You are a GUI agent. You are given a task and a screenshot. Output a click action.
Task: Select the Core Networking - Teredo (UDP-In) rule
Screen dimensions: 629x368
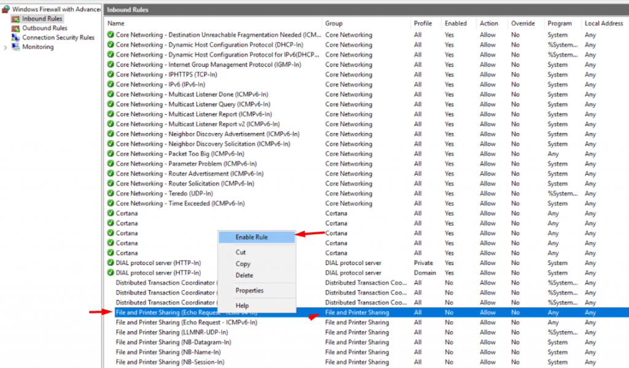click(163, 193)
